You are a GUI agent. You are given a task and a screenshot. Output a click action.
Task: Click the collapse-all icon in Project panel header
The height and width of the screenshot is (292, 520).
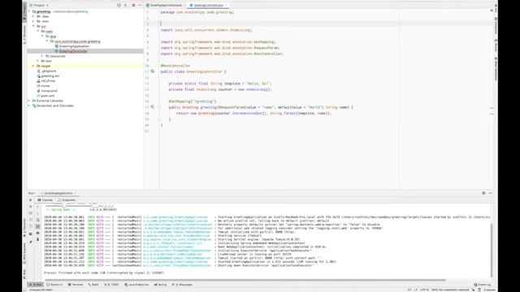tap(125, 6)
